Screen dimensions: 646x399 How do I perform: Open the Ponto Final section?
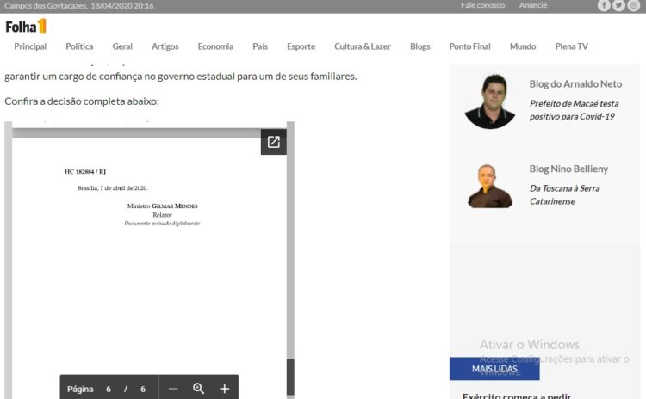[470, 46]
